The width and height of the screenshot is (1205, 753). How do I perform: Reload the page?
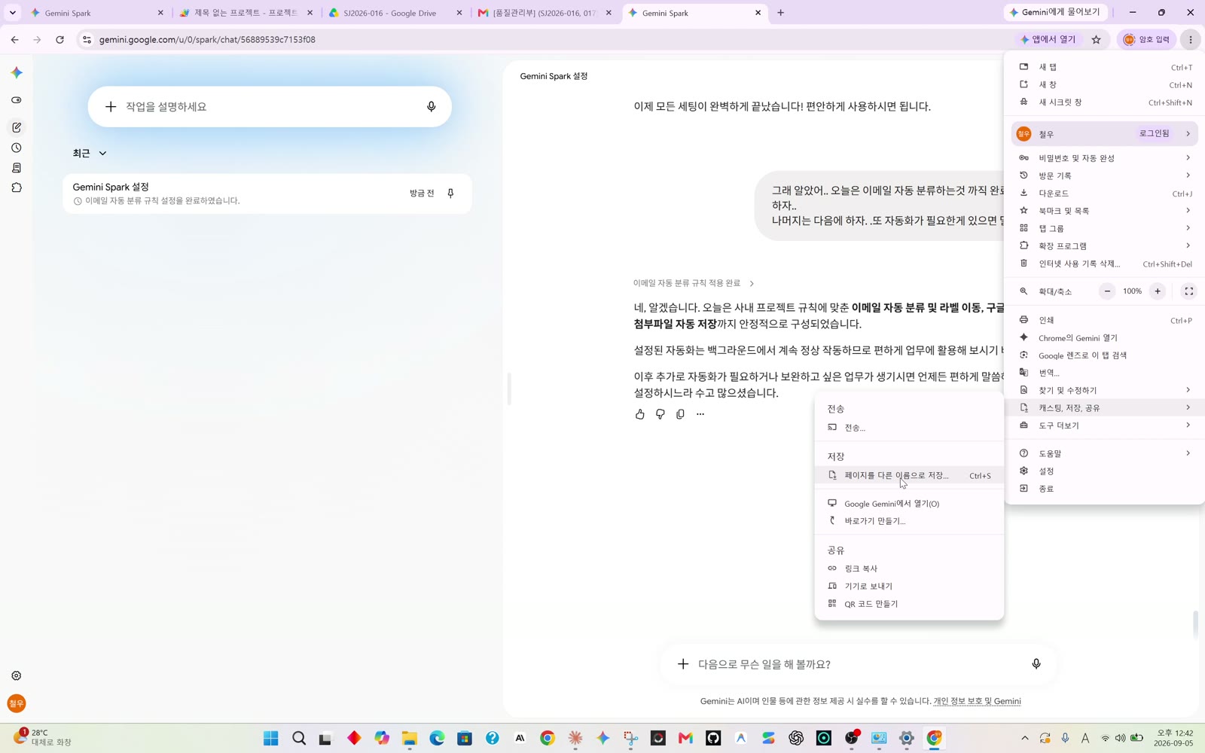point(60,39)
